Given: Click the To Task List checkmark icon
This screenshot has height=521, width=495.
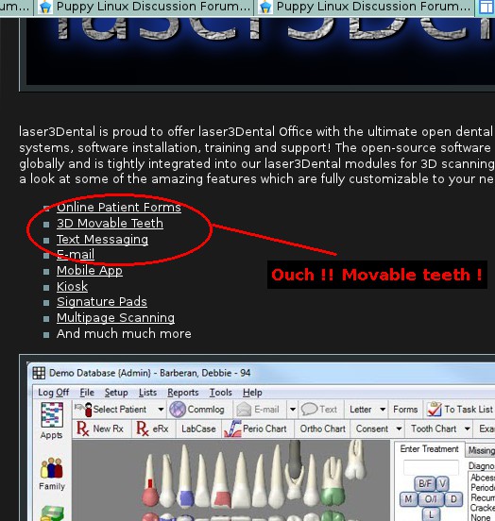Looking at the screenshot, I should coord(435,409).
